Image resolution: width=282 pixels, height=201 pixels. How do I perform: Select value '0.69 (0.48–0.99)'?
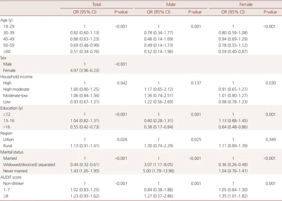coord(85,45)
